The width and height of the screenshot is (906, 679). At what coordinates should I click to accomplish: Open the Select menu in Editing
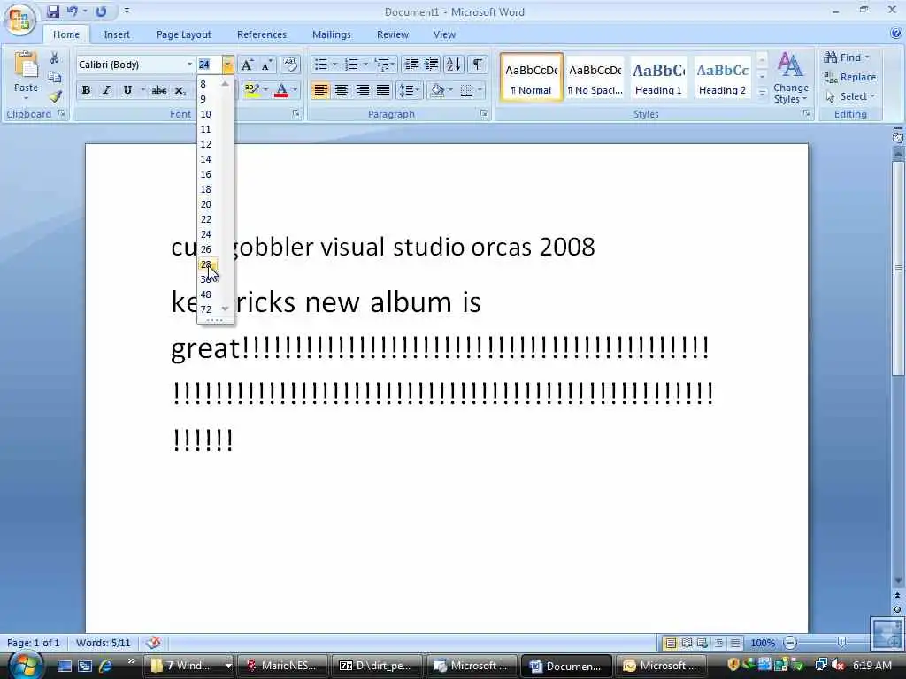pyautogui.click(x=849, y=96)
